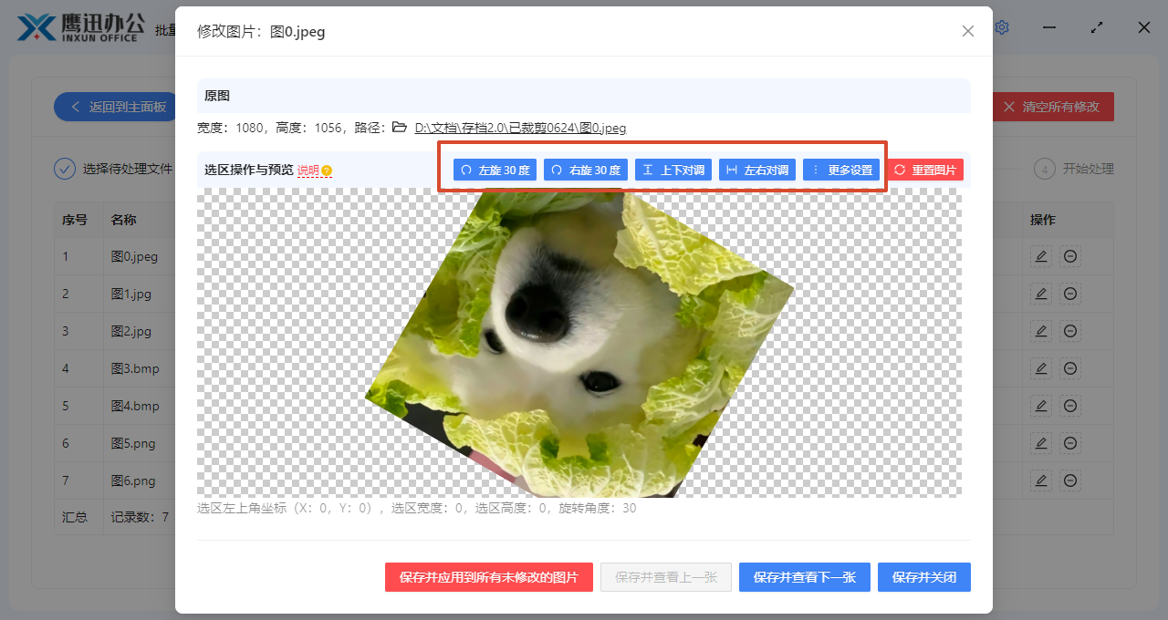
Task: Click remove icon for row 7
Action: pos(1071,480)
